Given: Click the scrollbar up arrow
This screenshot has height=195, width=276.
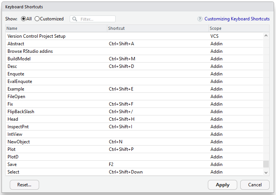Looking at the screenshot, I should pos(266,36).
